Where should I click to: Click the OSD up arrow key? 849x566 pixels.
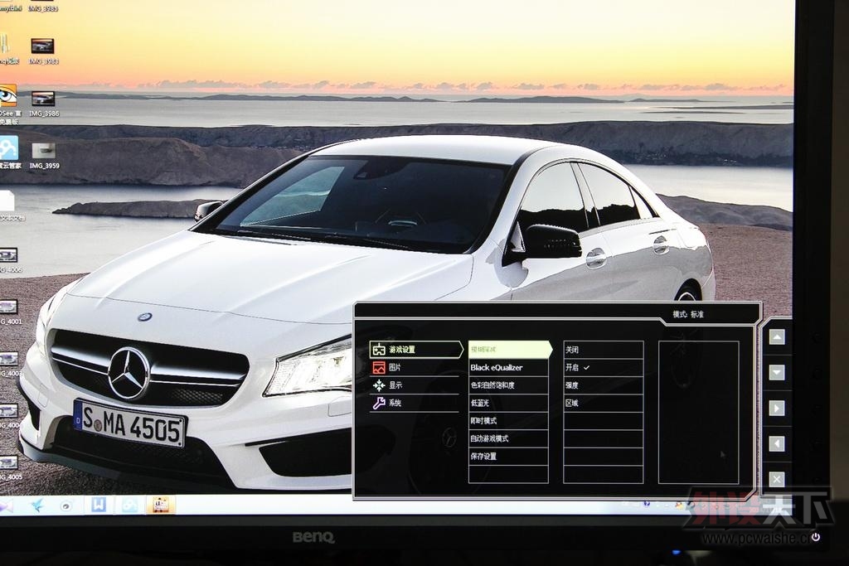coord(777,337)
